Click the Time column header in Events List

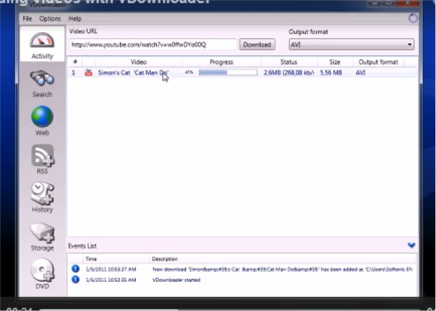pyautogui.click(x=91, y=259)
